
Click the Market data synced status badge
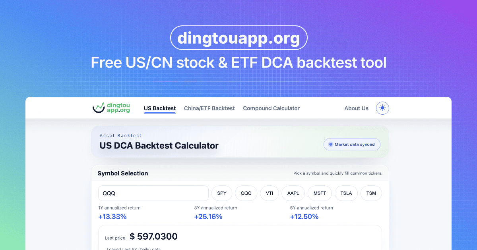pos(352,144)
